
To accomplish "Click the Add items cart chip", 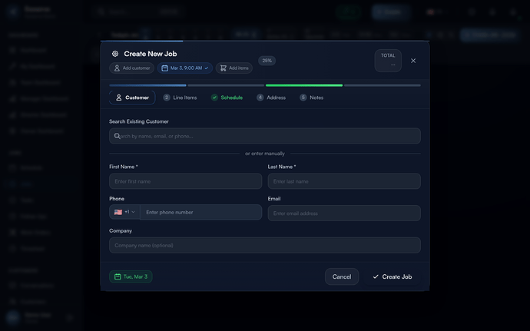I will [x=234, y=68].
